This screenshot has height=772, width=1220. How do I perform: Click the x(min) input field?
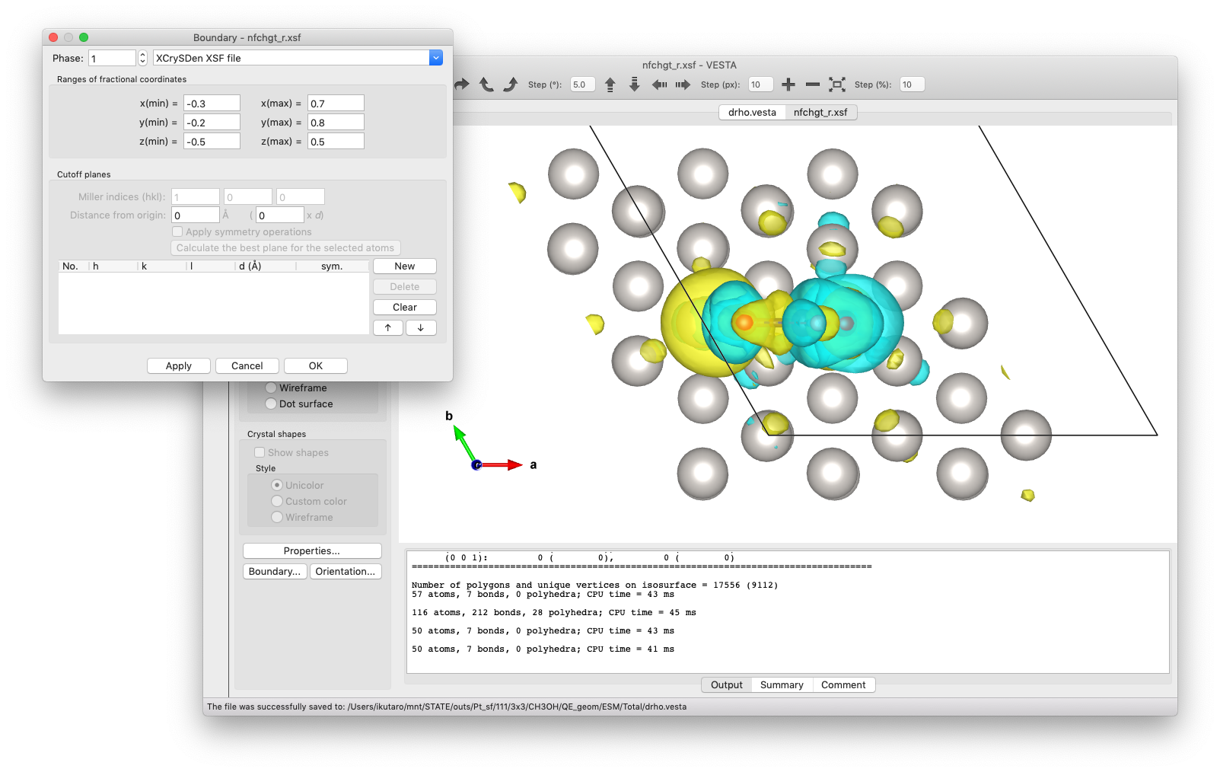(212, 104)
